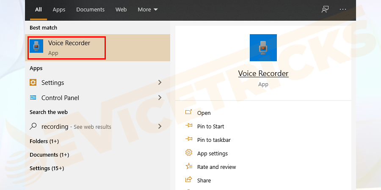The image size is (381, 190).
Task: Click the Search the web heading
Action: click(x=49, y=112)
